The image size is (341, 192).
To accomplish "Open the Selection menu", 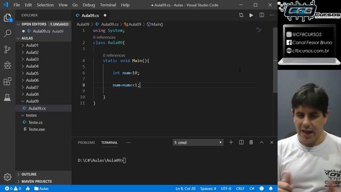I will point(45,5).
